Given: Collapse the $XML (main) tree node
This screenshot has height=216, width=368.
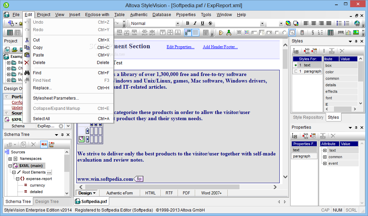Looking at the screenshot, I should (x=10, y=166).
